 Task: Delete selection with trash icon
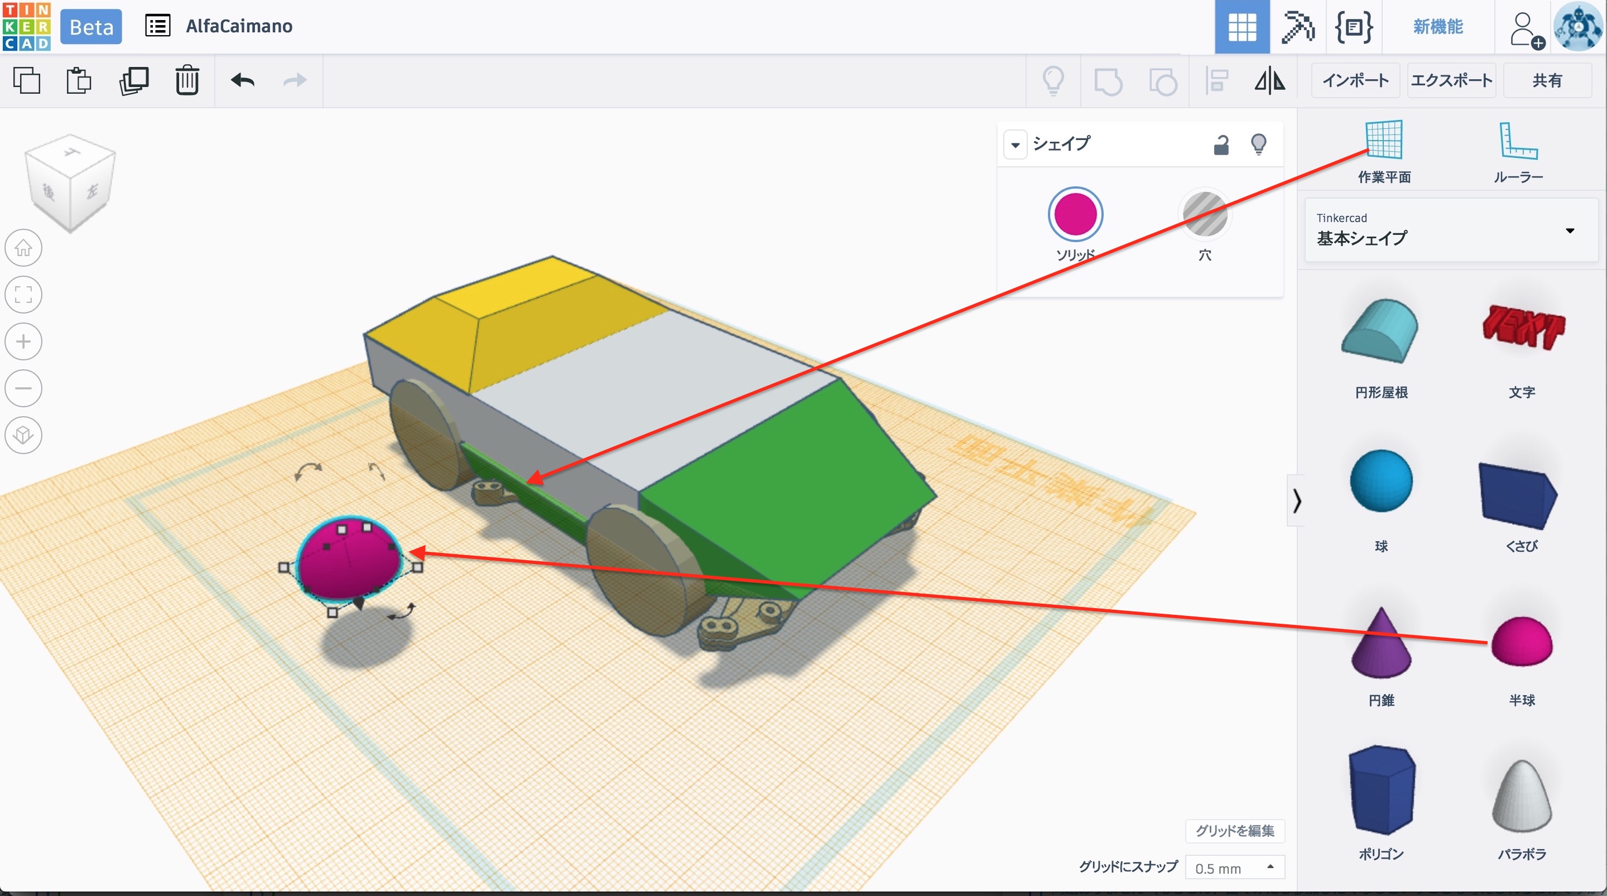click(186, 80)
